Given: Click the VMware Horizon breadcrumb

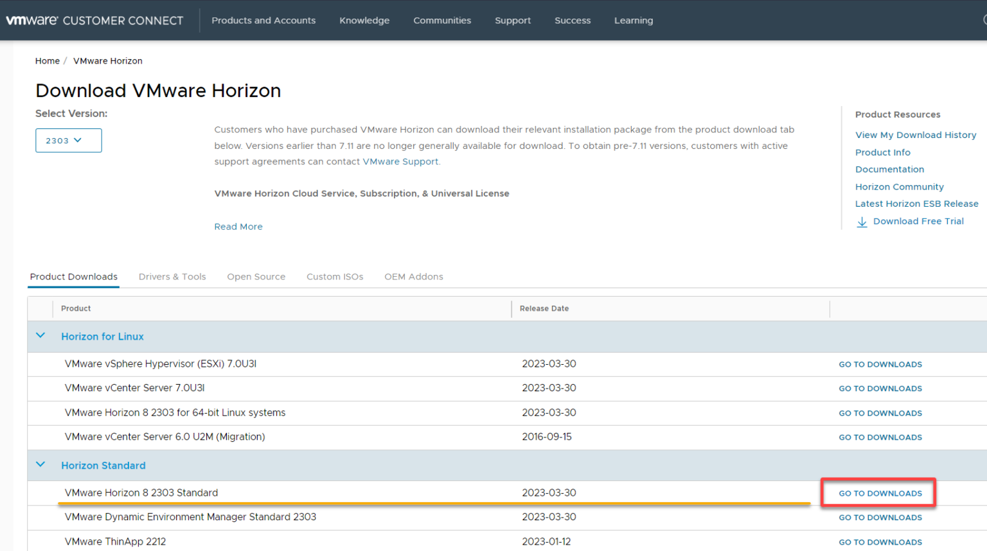Looking at the screenshot, I should 108,61.
